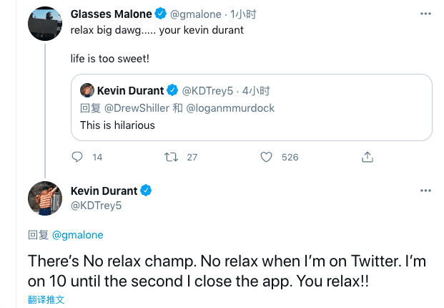Share the Glasses Malone tweet
This screenshot has width=444, height=308.
[x=367, y=157]
